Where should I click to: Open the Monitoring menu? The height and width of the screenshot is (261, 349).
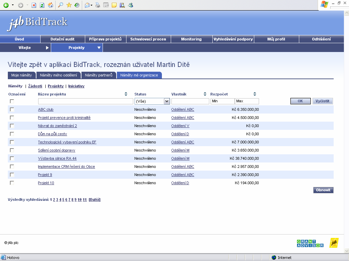point(191,39)
